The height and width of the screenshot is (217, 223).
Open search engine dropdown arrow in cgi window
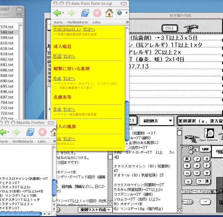pyautogui.click(x=126, y=13)
